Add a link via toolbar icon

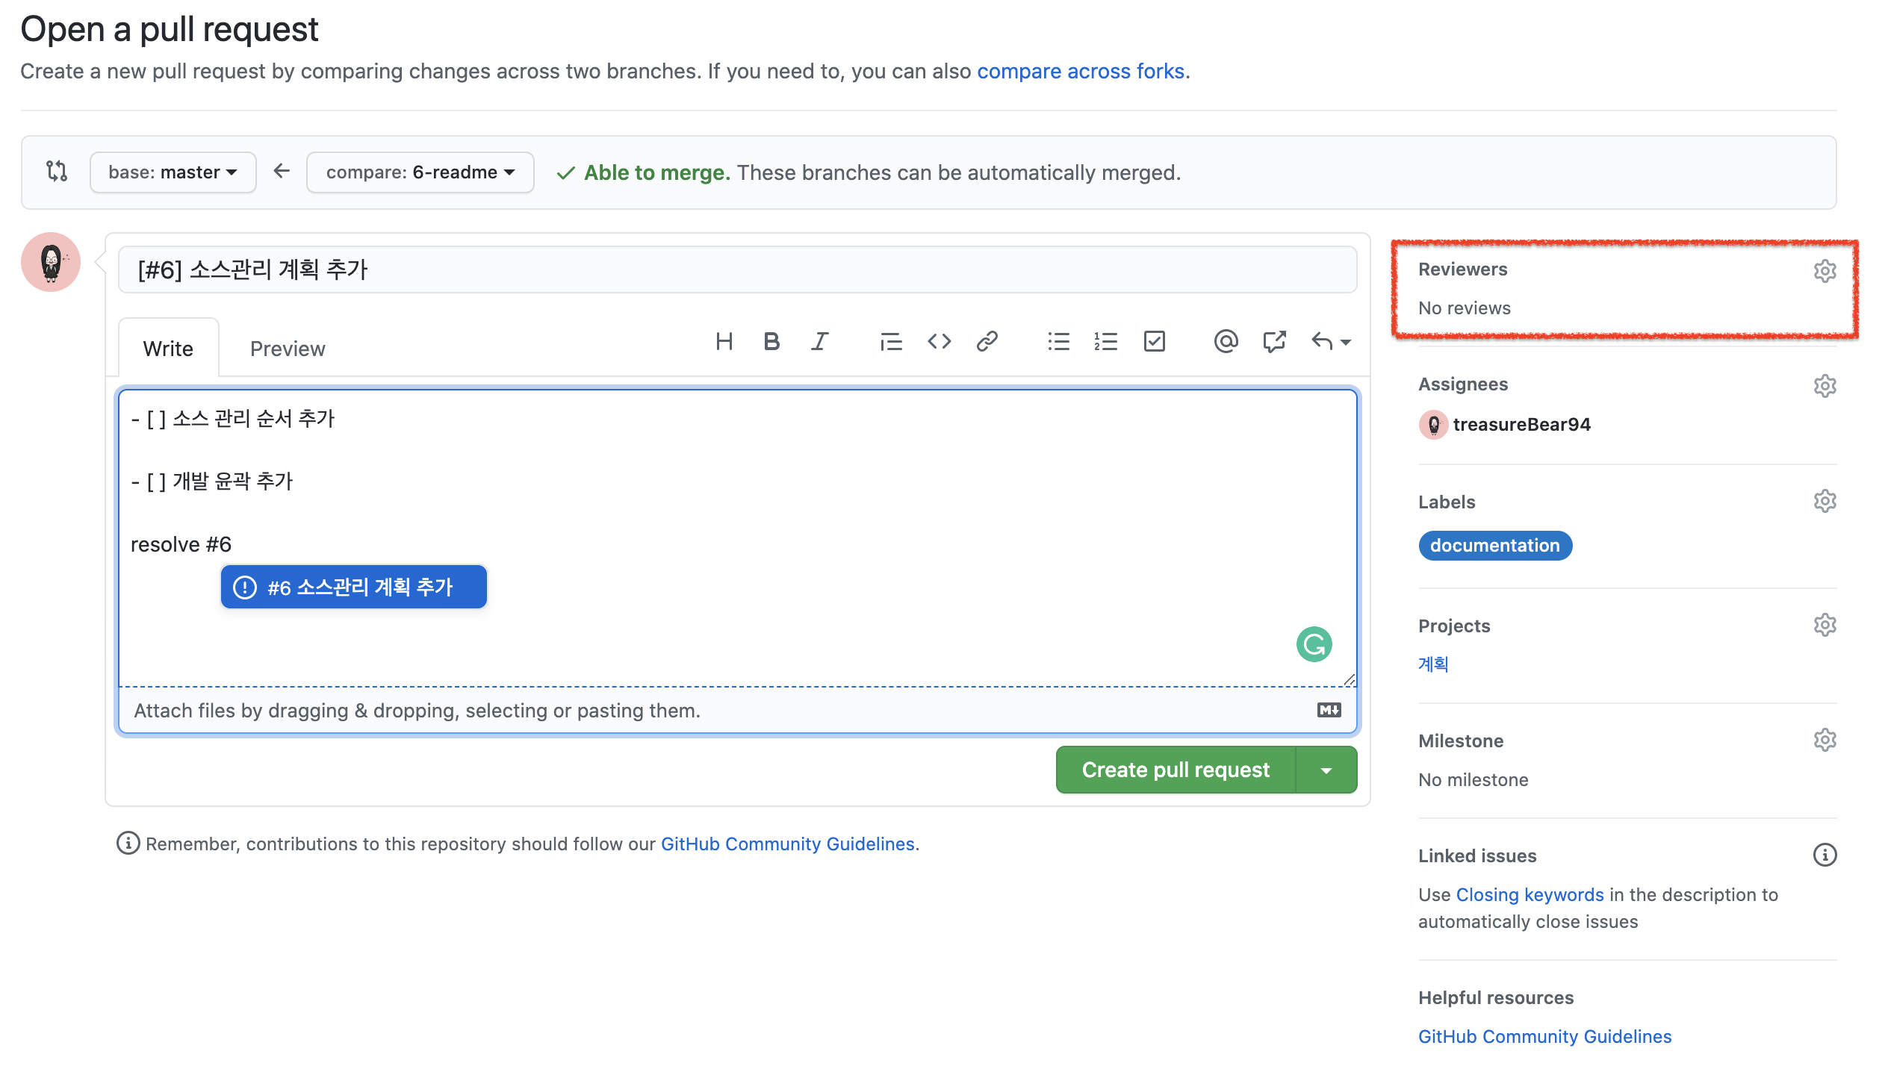[x=987, y=342]
